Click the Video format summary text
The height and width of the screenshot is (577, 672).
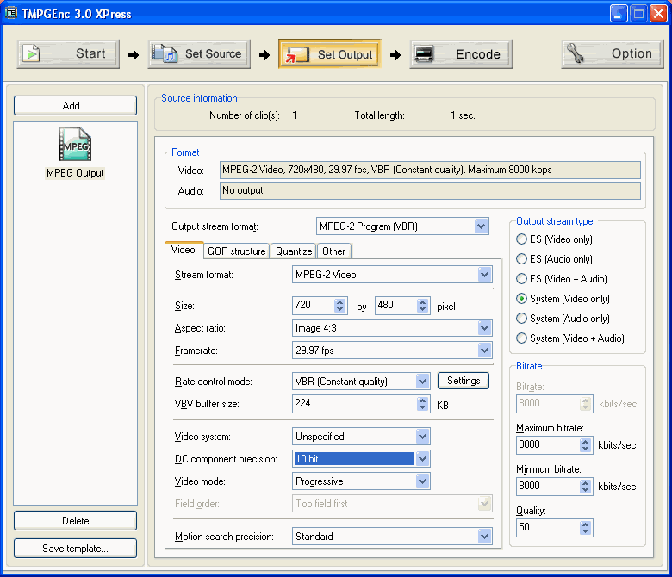point(430,170)
